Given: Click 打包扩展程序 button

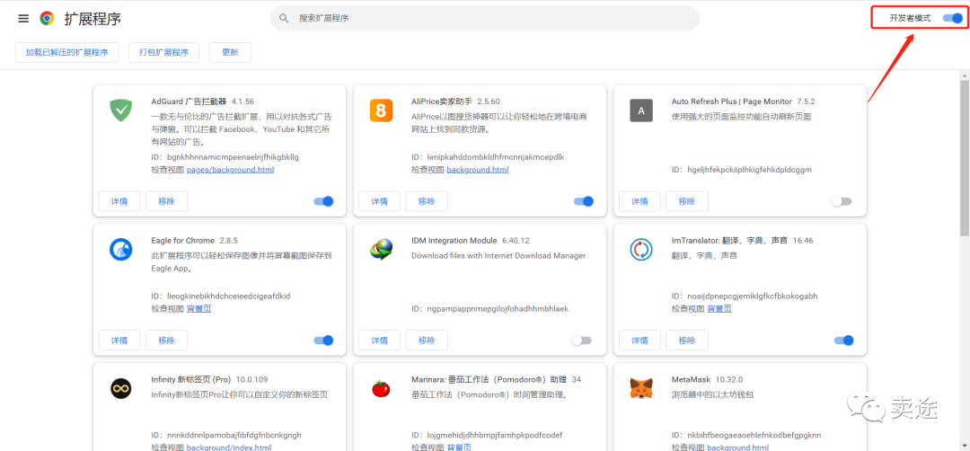Looking at the screenshot, I should 164,53.
